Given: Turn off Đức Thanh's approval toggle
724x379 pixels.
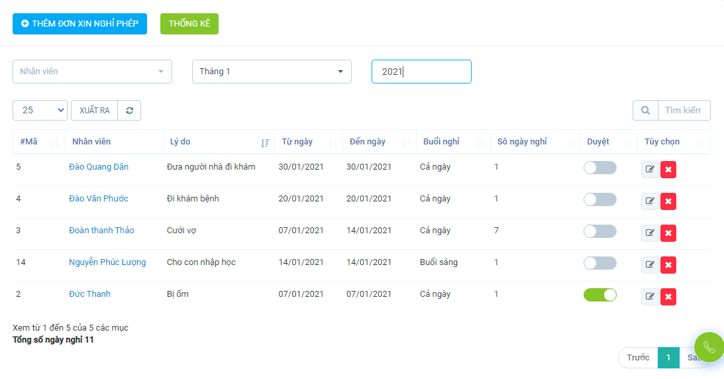Looking at the screenshot, I should click(x=599, y=295).
